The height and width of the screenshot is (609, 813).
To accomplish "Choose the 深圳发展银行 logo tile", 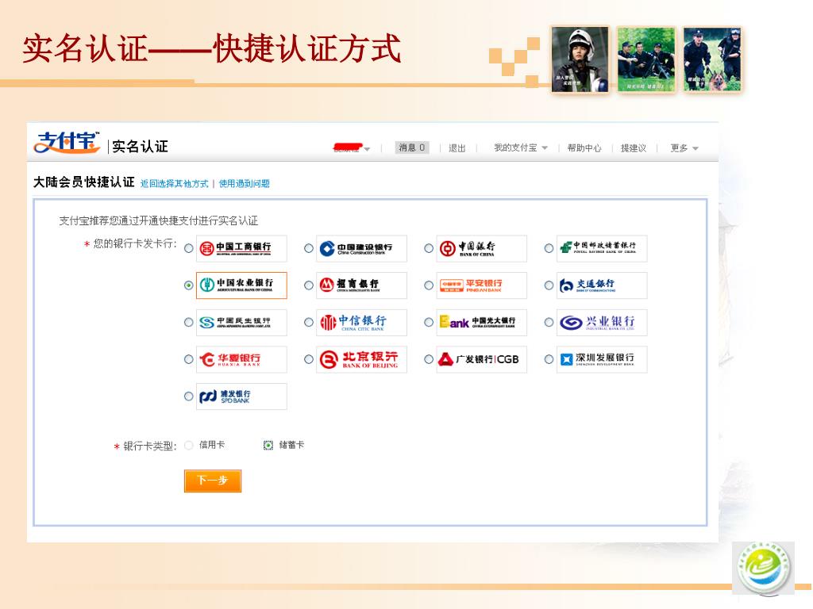I will point(602,359).
